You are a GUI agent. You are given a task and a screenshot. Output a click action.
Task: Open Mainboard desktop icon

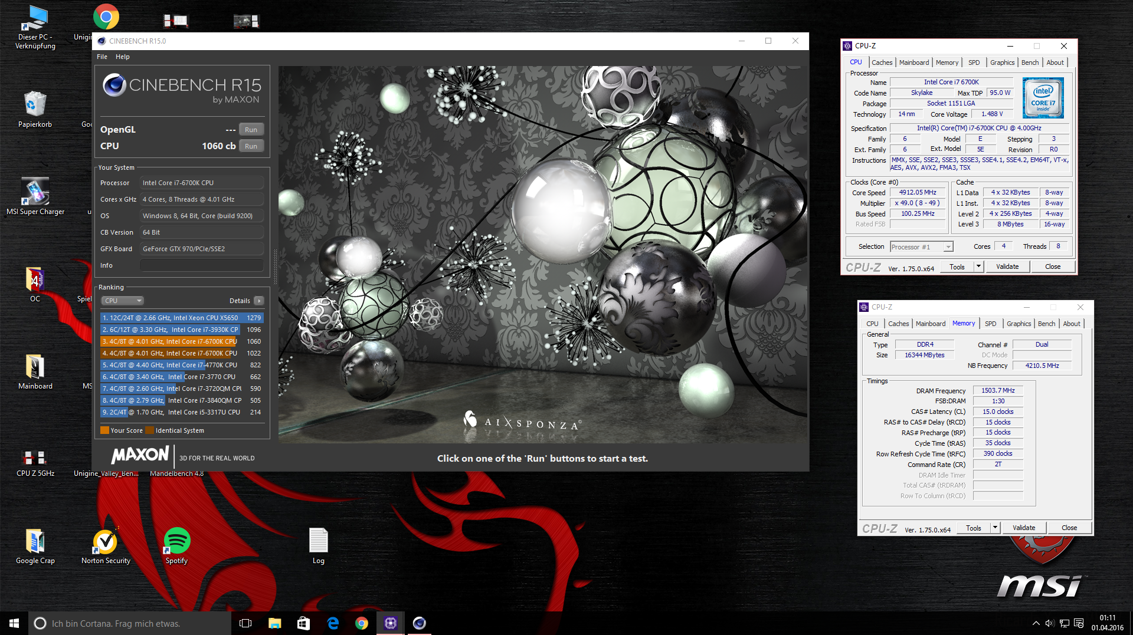35,371
